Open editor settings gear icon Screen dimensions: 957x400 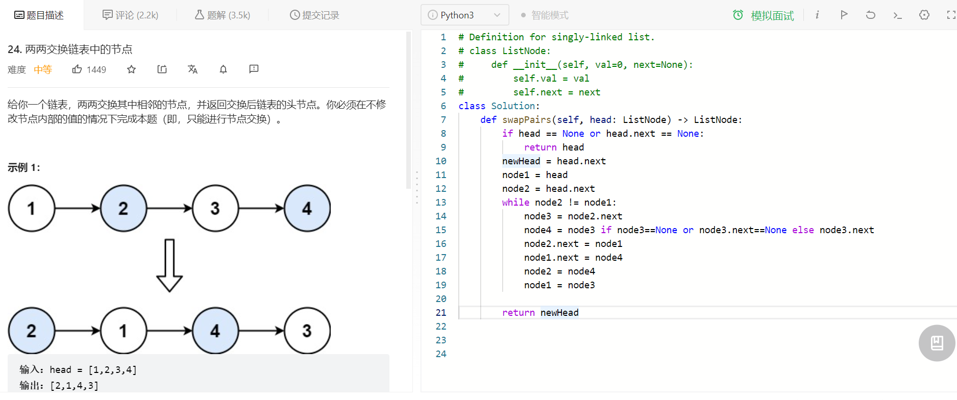(x=924, y=15)
